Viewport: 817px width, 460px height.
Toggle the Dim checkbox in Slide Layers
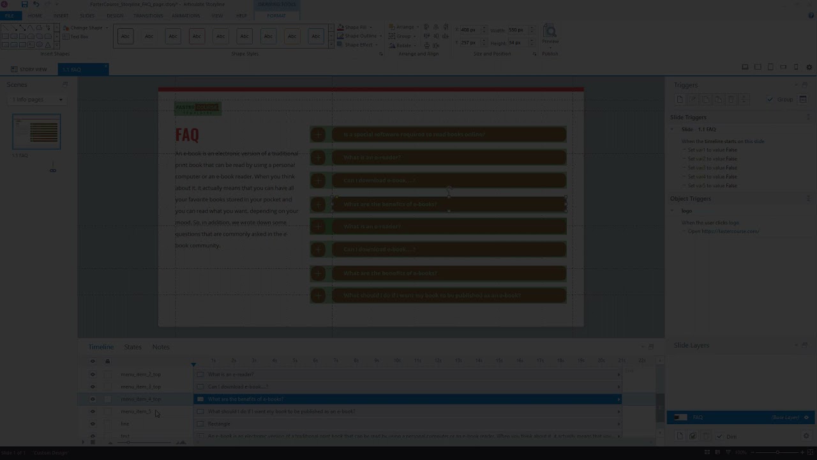(x=719, y=436)
